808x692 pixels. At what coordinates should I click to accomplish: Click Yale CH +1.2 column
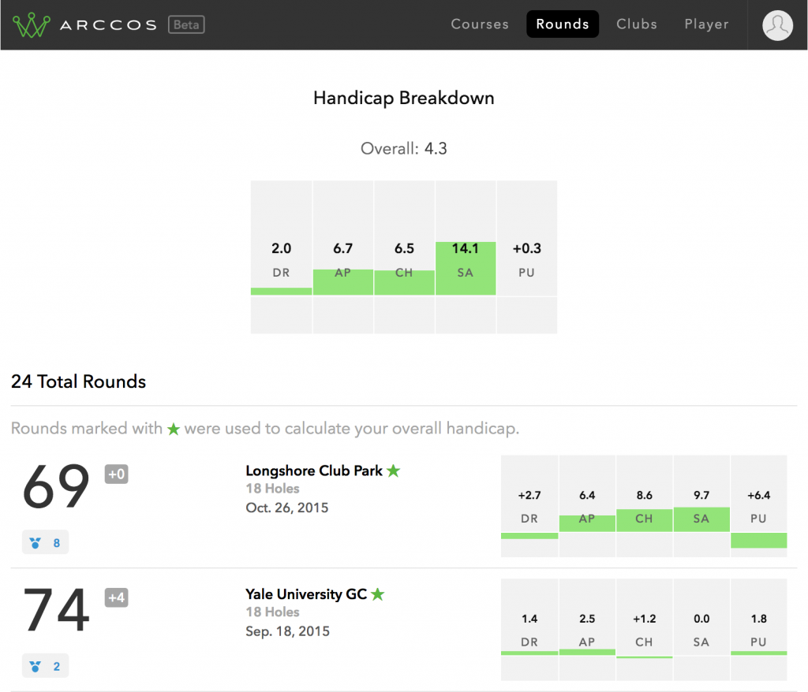(644, 630)
